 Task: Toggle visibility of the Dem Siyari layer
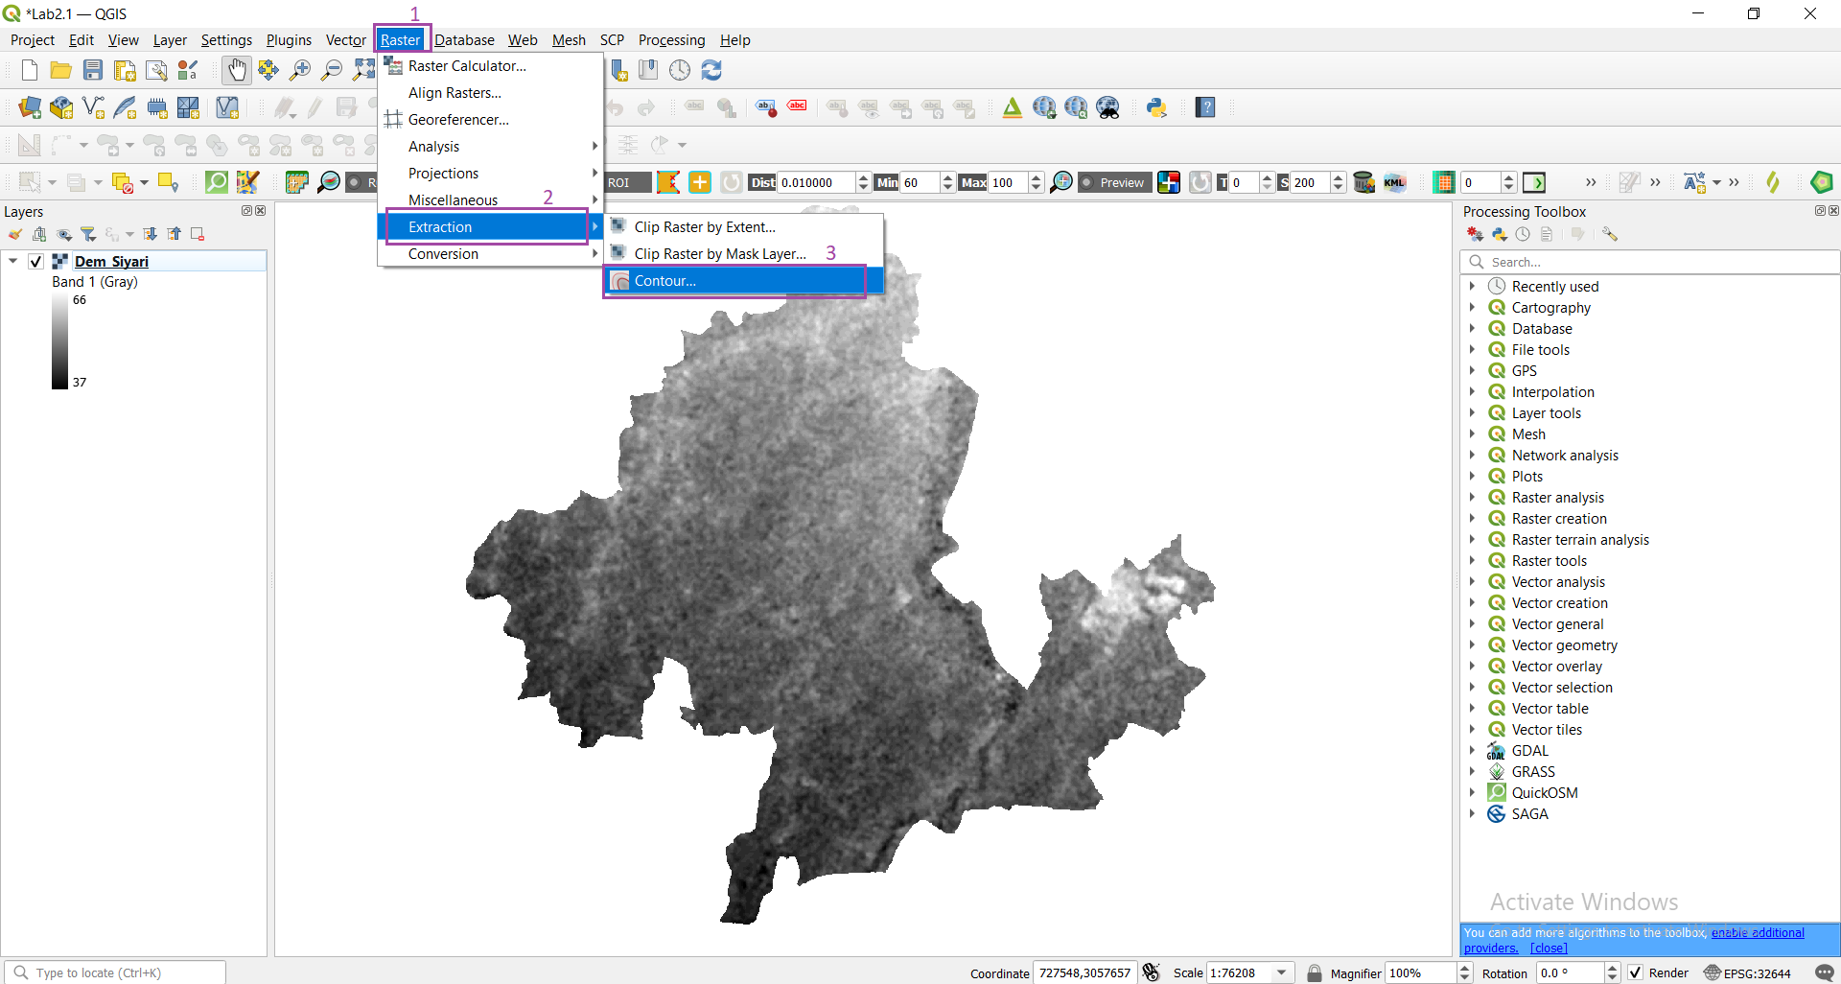click(35, 261)
